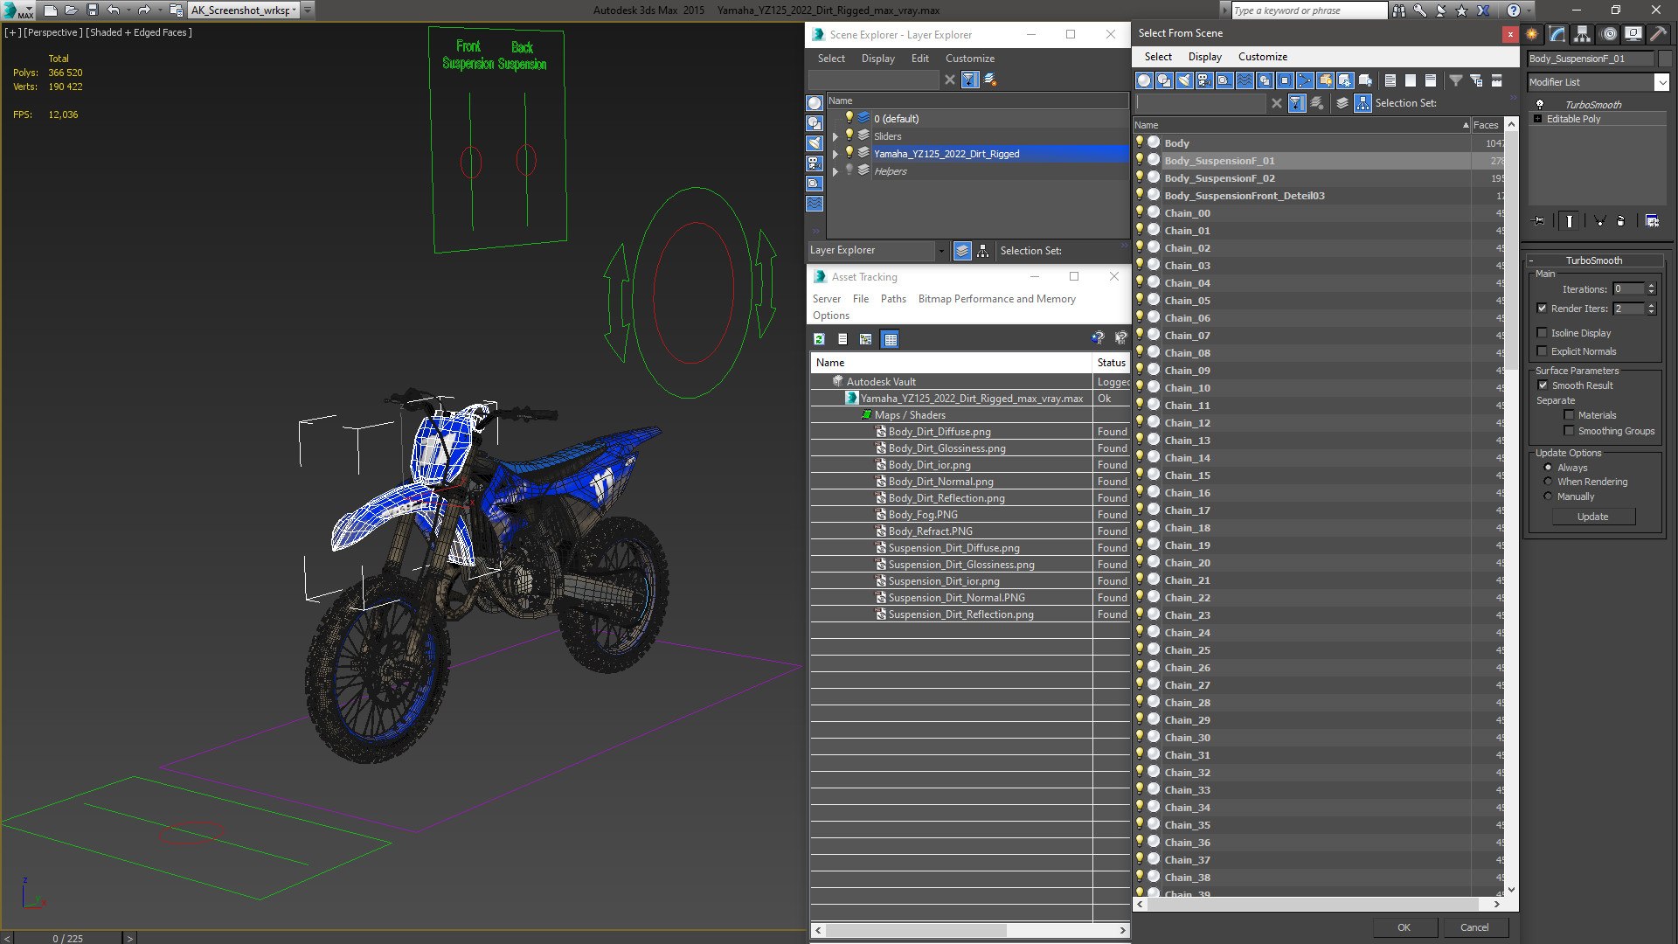Viewport: 1678px width, 944px height.
Task: Click the Undo arrow icon
Action: coord(113,10)
